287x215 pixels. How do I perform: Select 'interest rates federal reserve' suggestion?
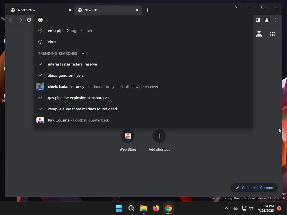[x=143, y=64]
